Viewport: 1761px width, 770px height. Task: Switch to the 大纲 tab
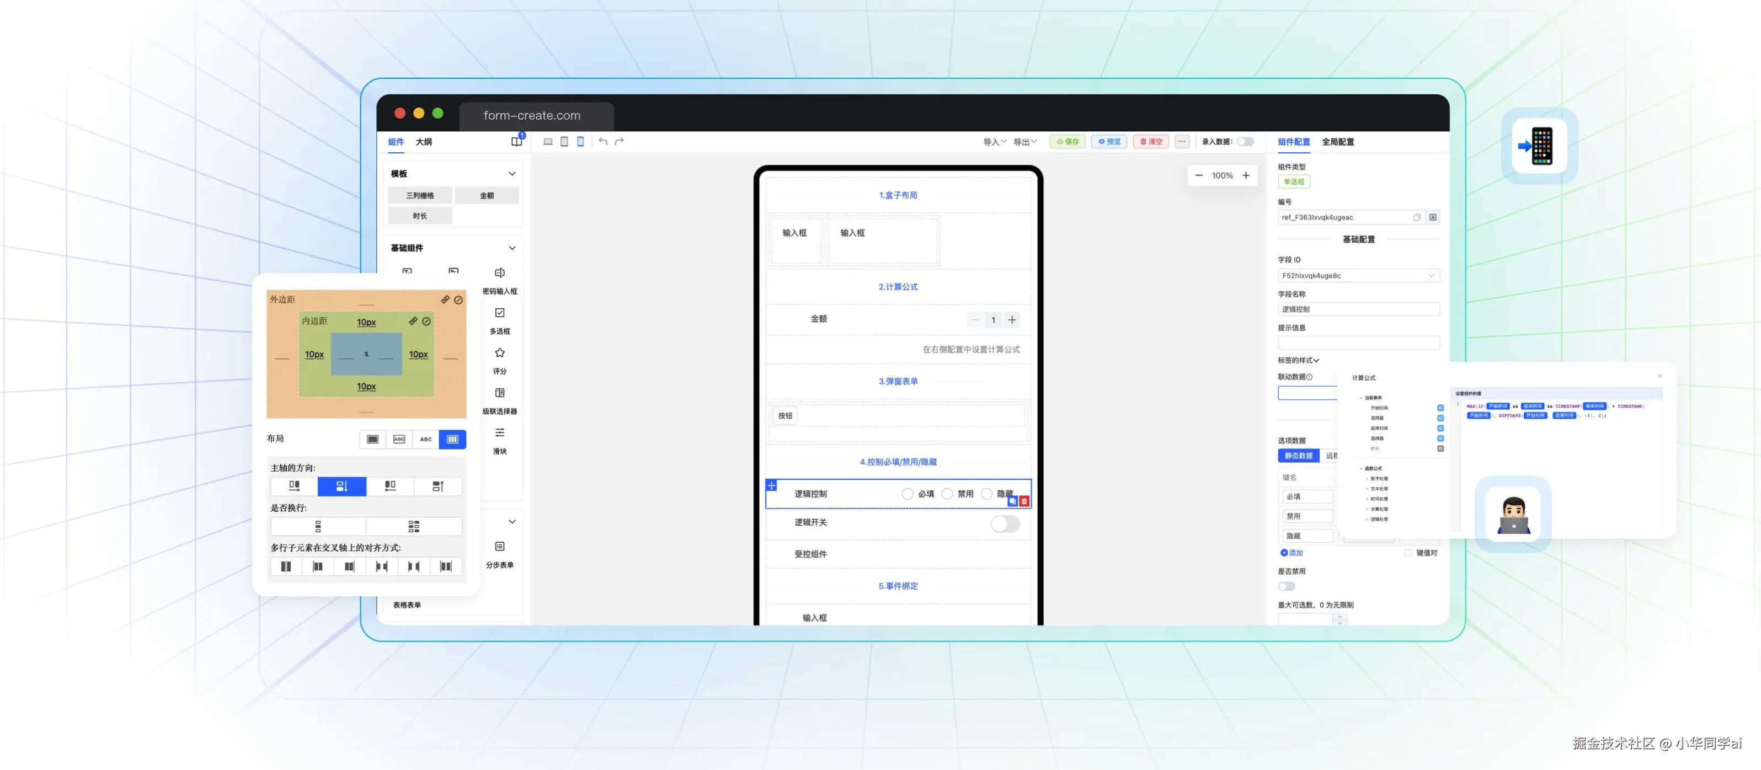click(x=423, y=141)
